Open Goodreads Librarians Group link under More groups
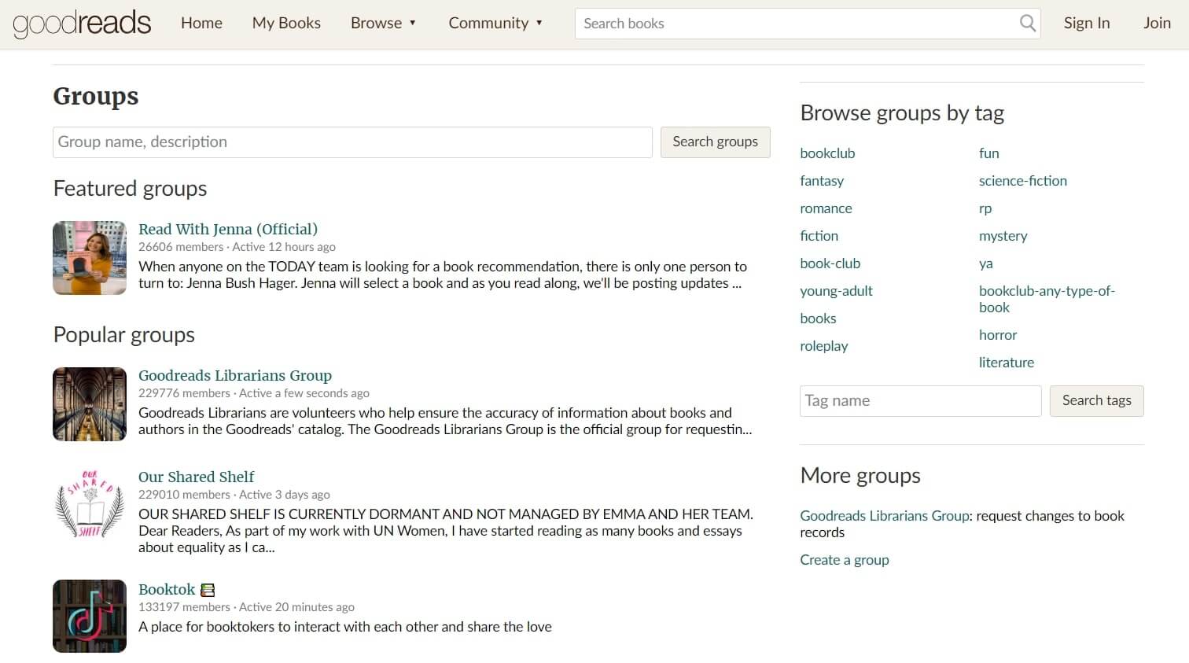This screenshot has width=1189, height=663. coord(885,516)
